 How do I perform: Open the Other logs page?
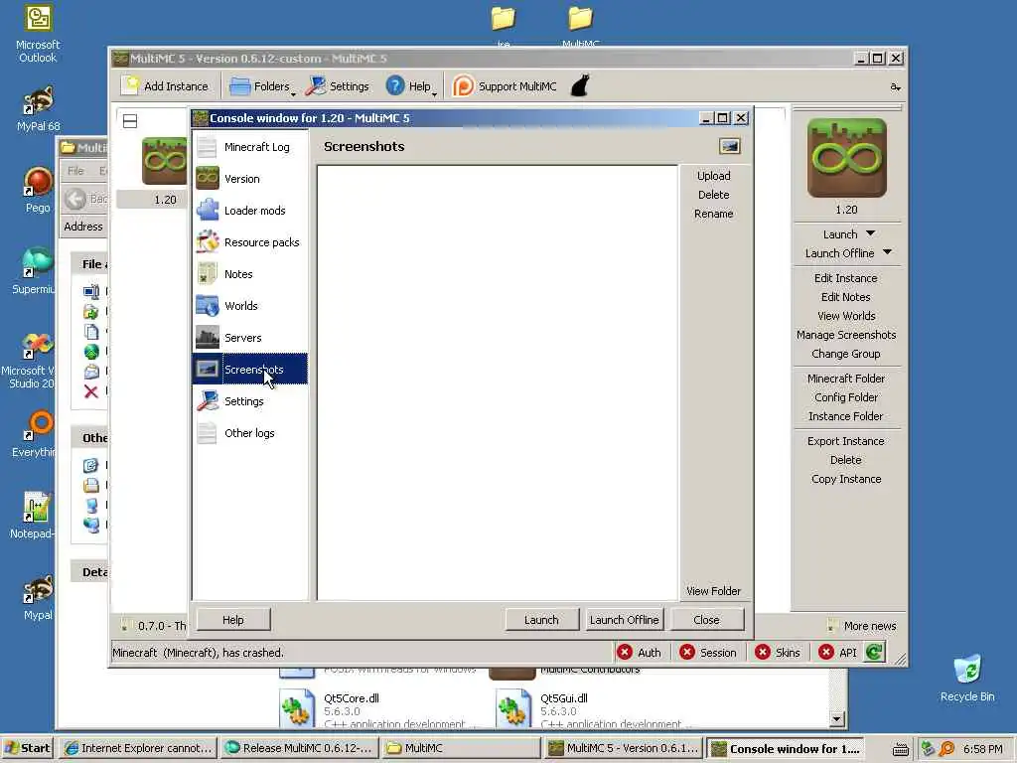[x=249, y=433]
